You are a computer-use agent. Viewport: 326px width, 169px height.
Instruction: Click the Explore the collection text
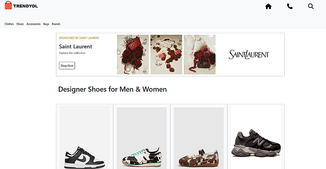(72, 53)
